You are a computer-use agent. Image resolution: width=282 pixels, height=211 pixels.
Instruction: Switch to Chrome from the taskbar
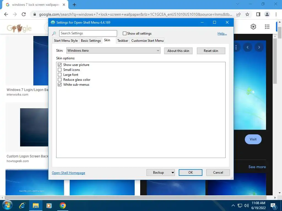pyautogui.click(x=63, y=206)
